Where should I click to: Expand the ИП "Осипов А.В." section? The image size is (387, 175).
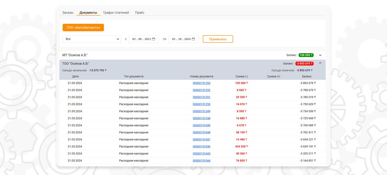click(320, 55)
